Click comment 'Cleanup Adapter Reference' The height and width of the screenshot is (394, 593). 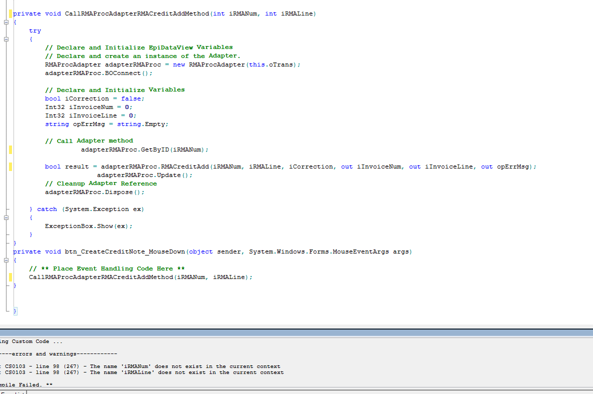pos(100,184)
